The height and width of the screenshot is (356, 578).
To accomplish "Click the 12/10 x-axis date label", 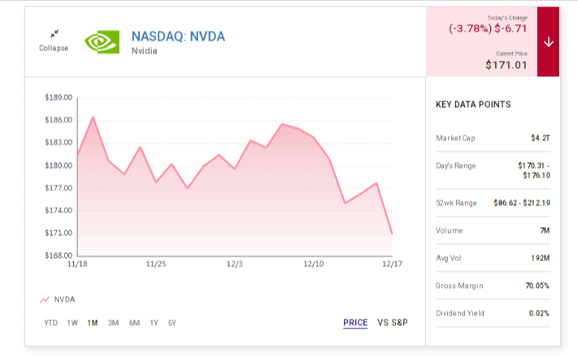I will (314, 264).
